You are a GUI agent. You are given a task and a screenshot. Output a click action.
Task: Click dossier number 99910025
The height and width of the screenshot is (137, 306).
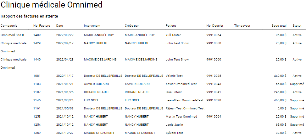click(214, 76)
